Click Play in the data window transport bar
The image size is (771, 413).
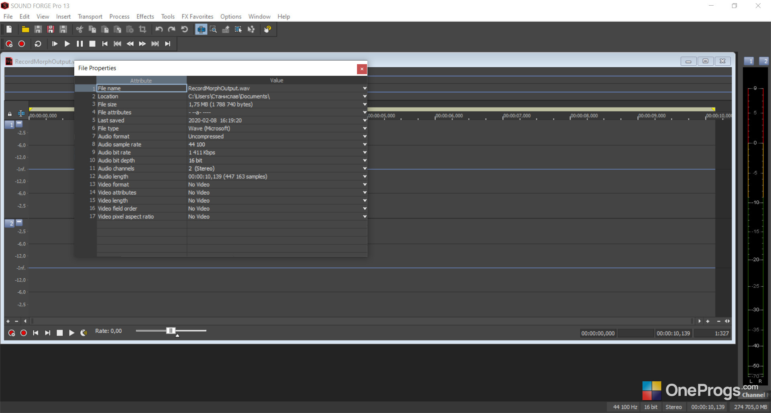(71, 333)
